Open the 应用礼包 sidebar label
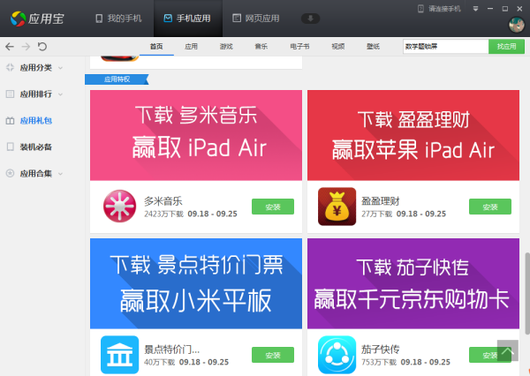Viewport: 530px width, 376px height. tap(36, 121)
